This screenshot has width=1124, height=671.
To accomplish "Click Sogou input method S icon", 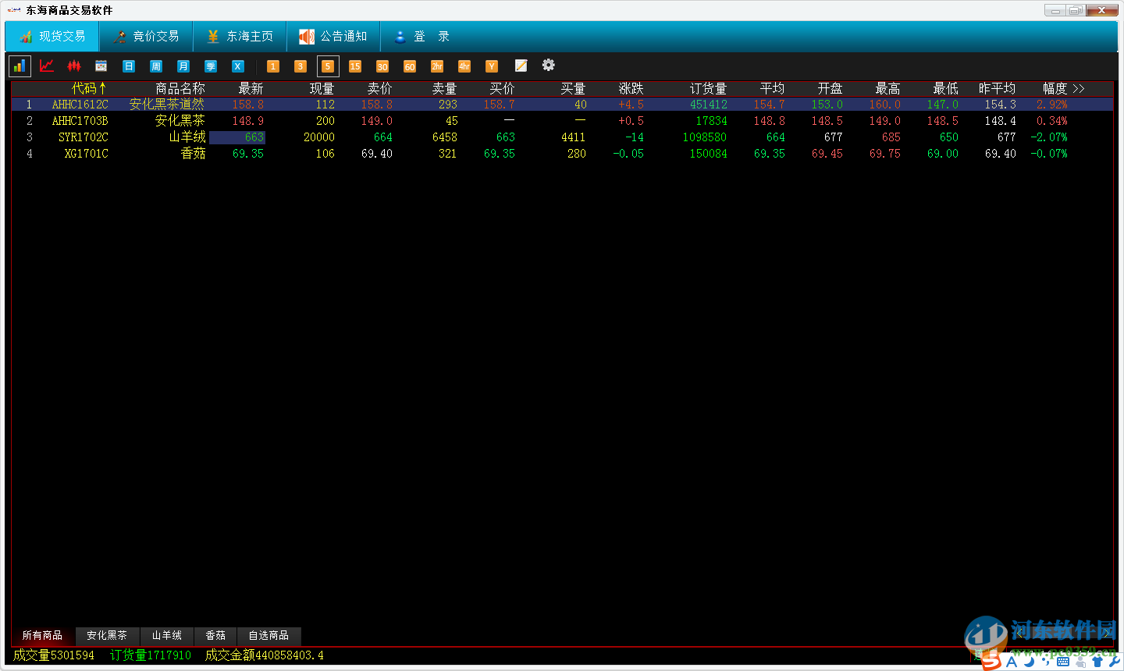I will click(991, 660).
